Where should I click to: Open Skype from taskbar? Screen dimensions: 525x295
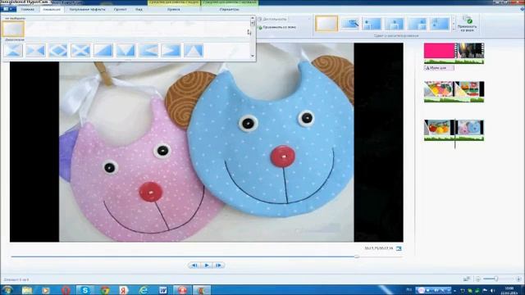point(85,290)
